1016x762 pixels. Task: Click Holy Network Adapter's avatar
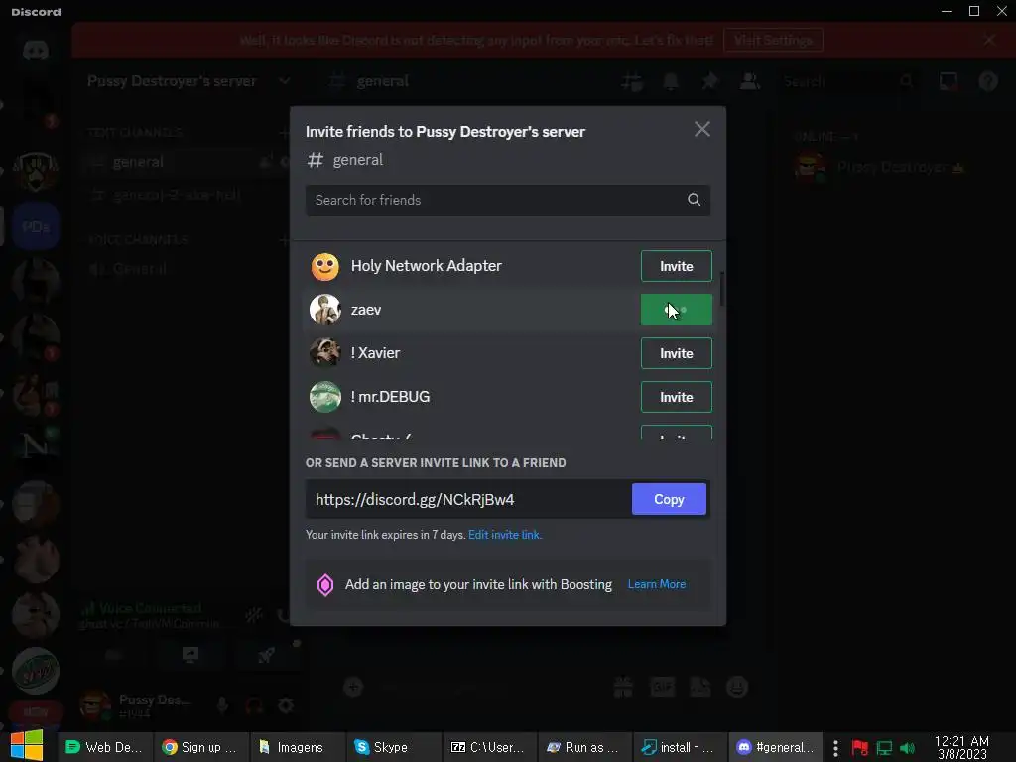(325, 266)
